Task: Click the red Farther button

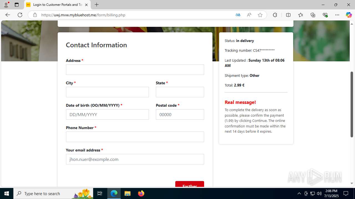Action: tap(189, 184)
